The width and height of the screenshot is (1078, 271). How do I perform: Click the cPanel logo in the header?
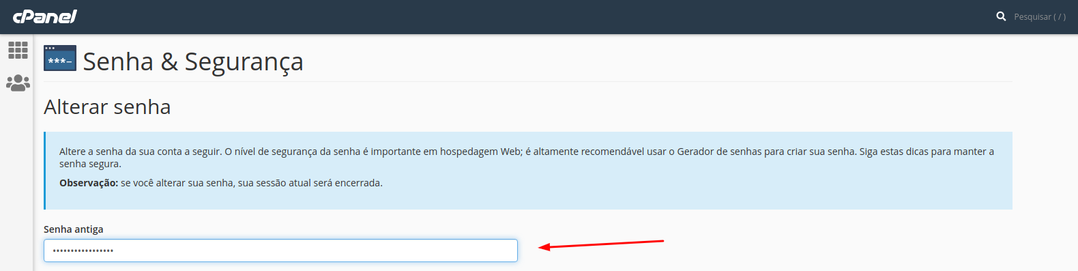tap(45, 16)
